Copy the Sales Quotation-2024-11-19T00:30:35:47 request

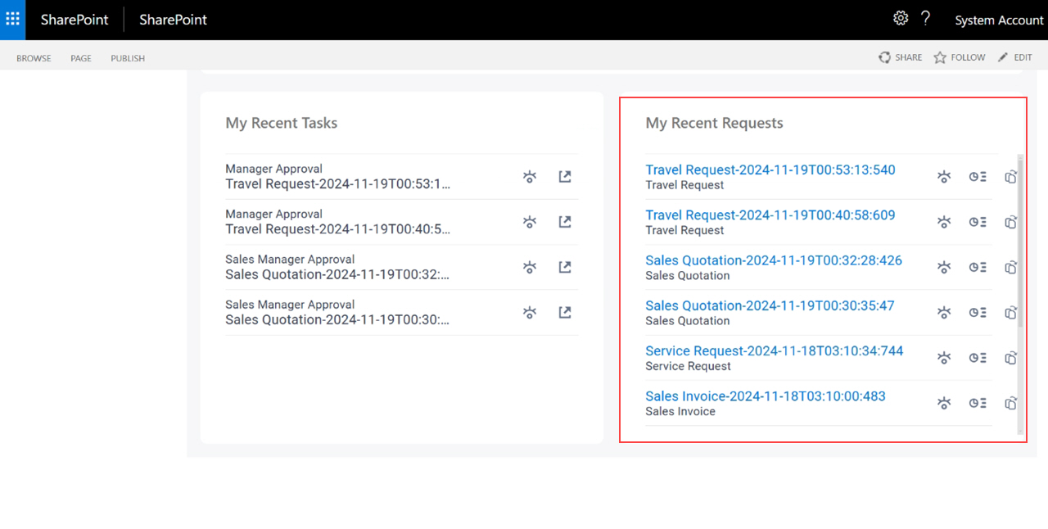click(1010, 312)
